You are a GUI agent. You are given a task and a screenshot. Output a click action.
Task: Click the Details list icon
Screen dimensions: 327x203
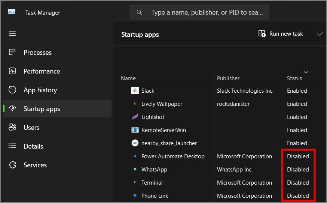pyautogui.click(x=12, y=146)
